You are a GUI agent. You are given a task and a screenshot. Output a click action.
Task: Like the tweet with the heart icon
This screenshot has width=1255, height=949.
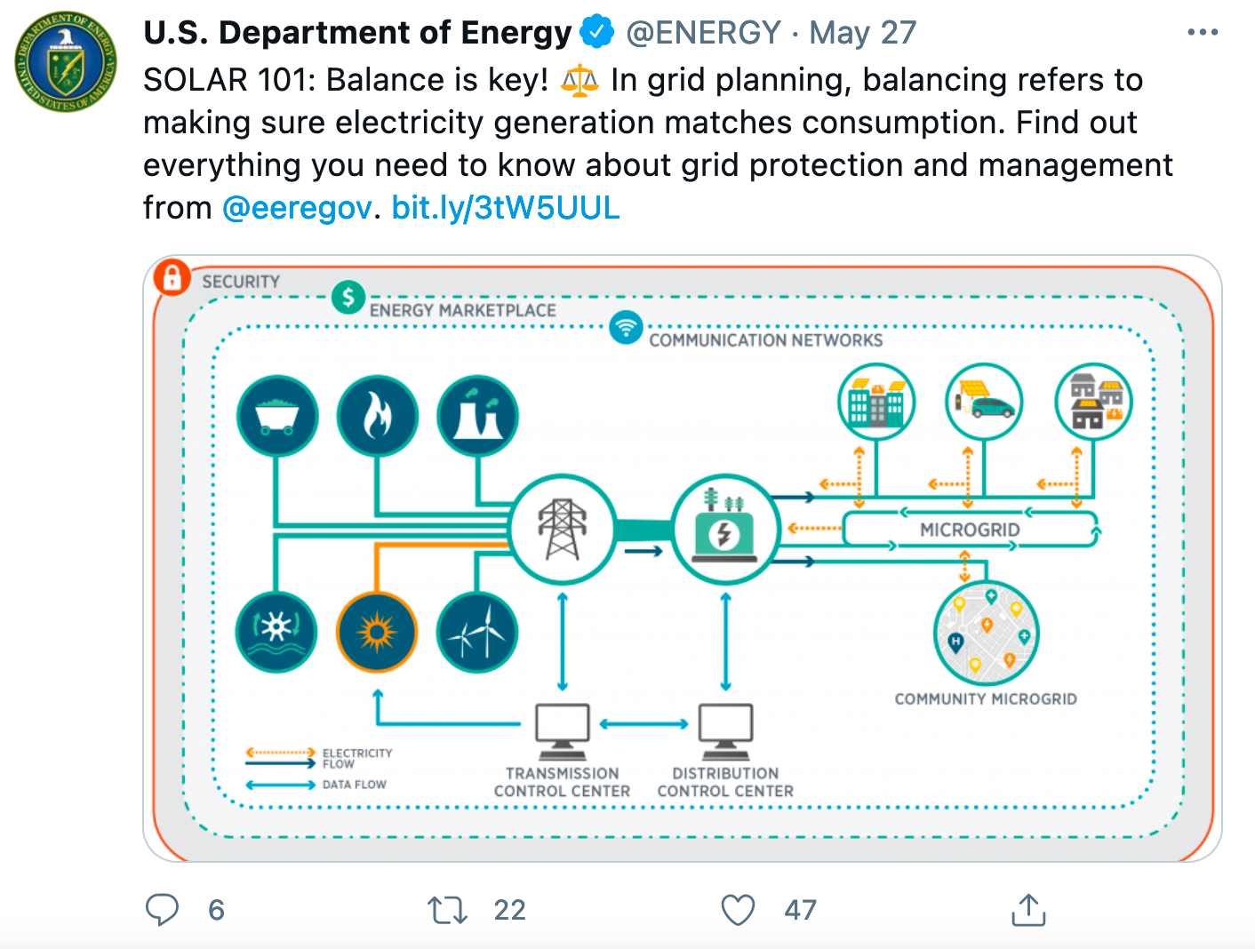click(738, 910)
